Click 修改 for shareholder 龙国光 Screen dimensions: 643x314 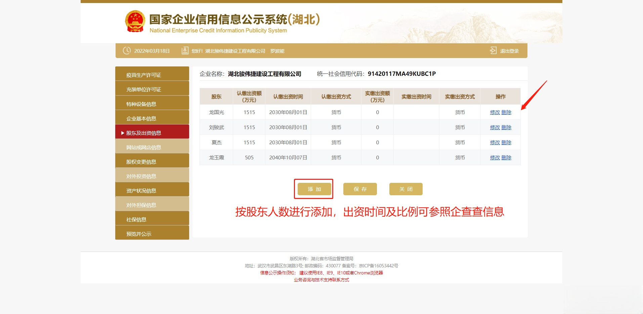[x=495, y=112]
